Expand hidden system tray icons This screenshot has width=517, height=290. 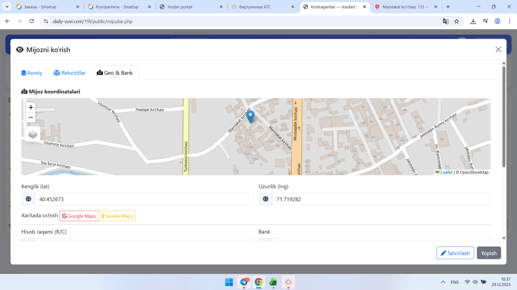(443, 282)
